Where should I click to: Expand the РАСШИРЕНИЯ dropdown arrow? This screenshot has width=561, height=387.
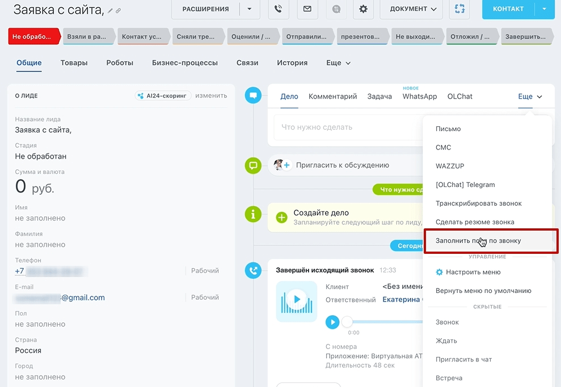coord(250,9)
